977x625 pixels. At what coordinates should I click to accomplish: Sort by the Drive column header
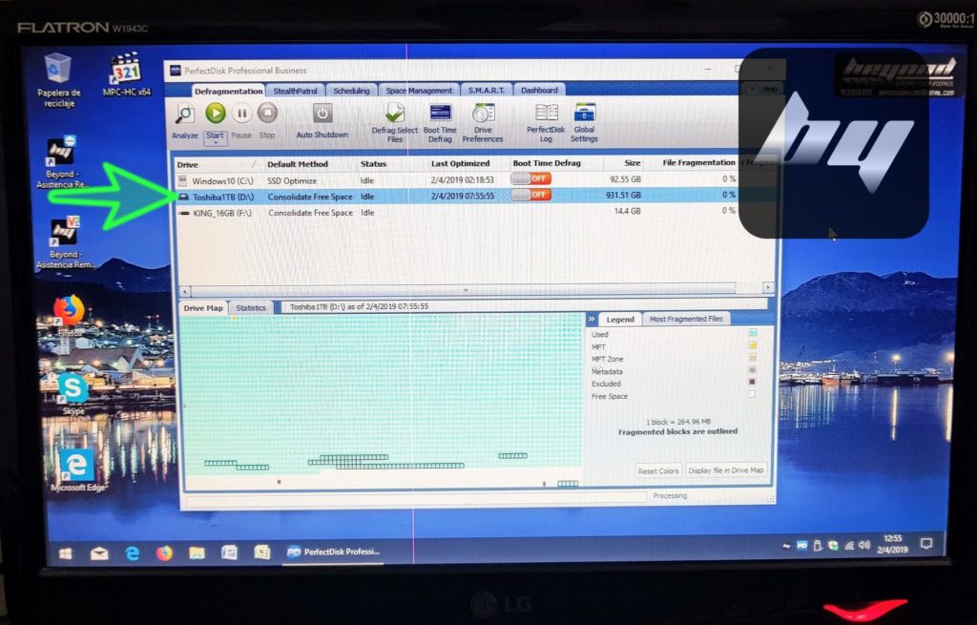(217, 164)
